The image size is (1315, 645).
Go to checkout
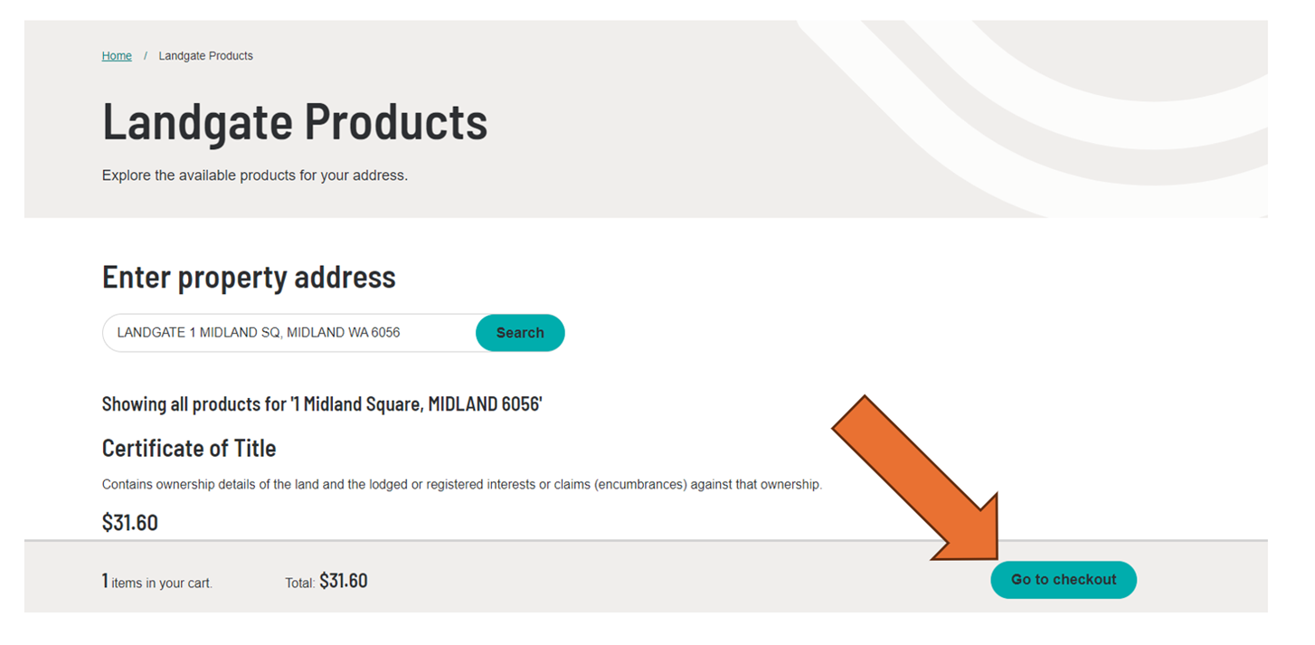(1063, 580)
